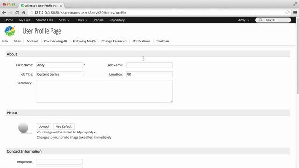
Task: Focus the Last Name field
Action: point(149,65)
